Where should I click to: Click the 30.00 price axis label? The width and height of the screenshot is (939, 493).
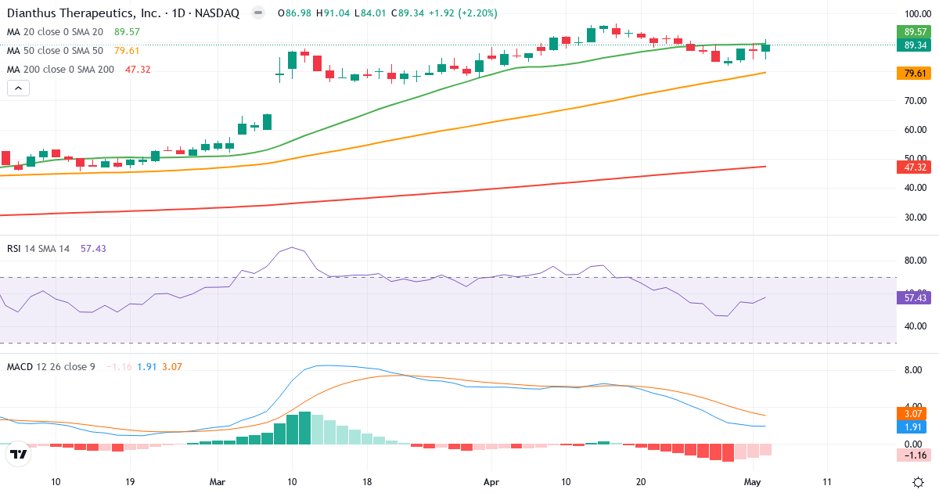915,218
